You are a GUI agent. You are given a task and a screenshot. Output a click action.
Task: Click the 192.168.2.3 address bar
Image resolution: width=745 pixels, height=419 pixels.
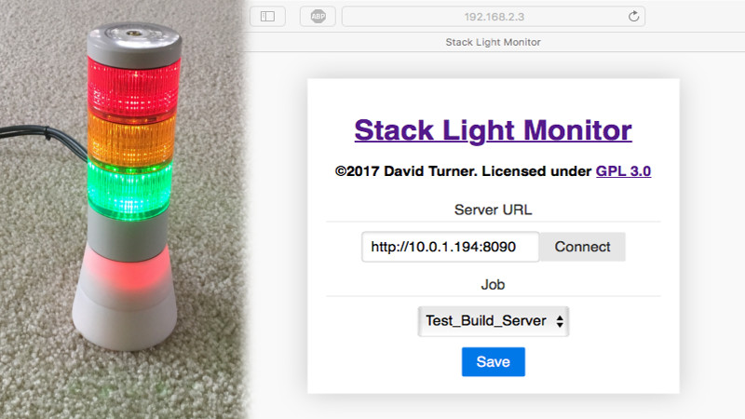[493, 16]
